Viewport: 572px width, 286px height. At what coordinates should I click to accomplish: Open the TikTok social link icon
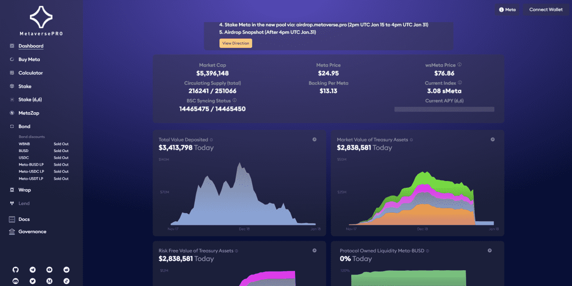tap(67, 281)
